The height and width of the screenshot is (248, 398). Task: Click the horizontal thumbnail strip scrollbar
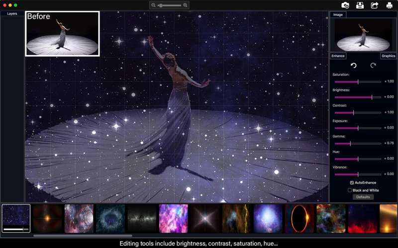[x=83, y=236]
